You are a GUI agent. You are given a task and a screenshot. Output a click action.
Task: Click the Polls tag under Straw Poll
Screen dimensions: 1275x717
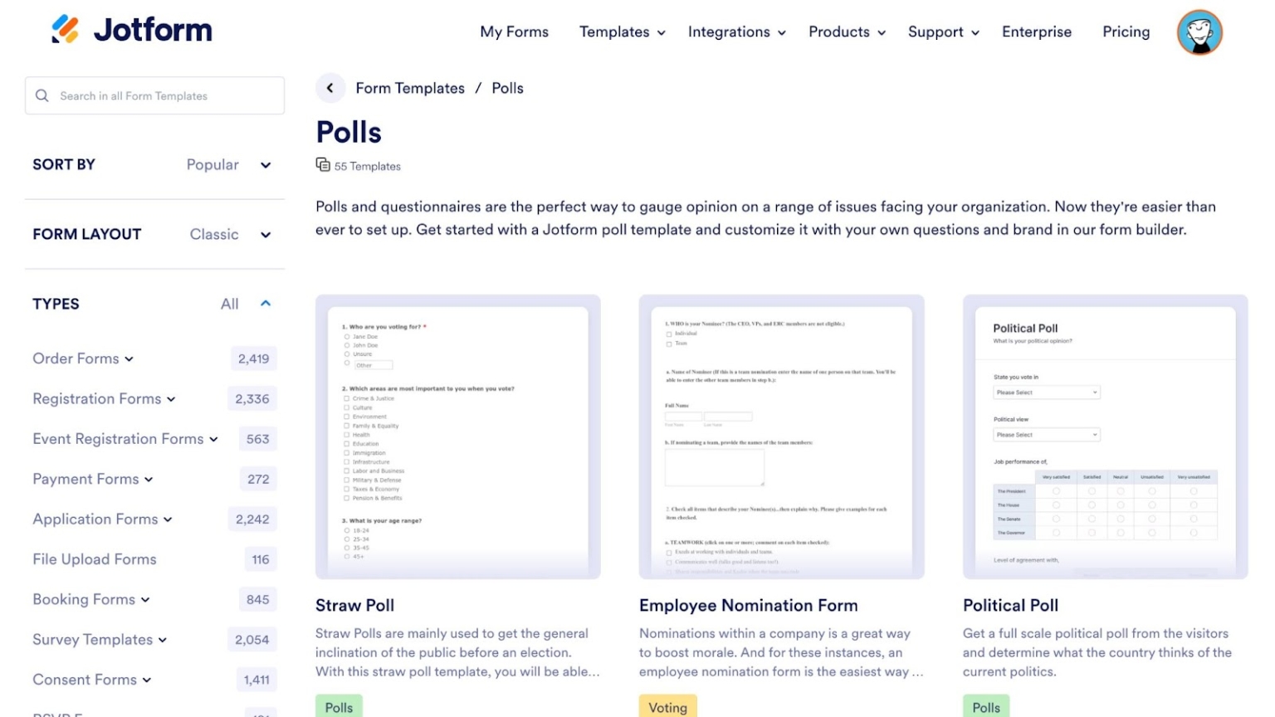(338, 706)
